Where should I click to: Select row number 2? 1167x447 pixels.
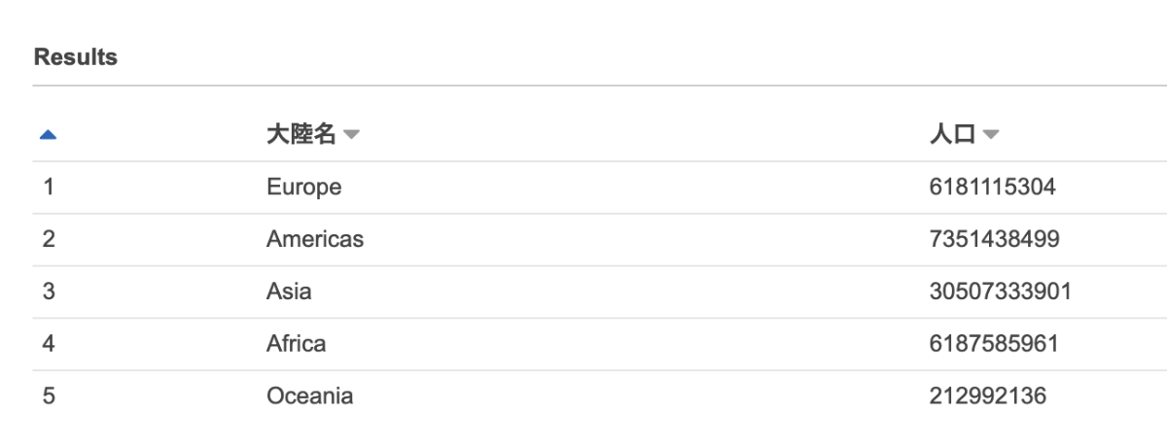[x=49, y=239]
